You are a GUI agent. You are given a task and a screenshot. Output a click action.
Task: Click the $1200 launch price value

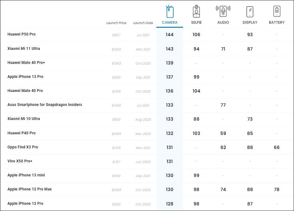[x=116, y=49]
